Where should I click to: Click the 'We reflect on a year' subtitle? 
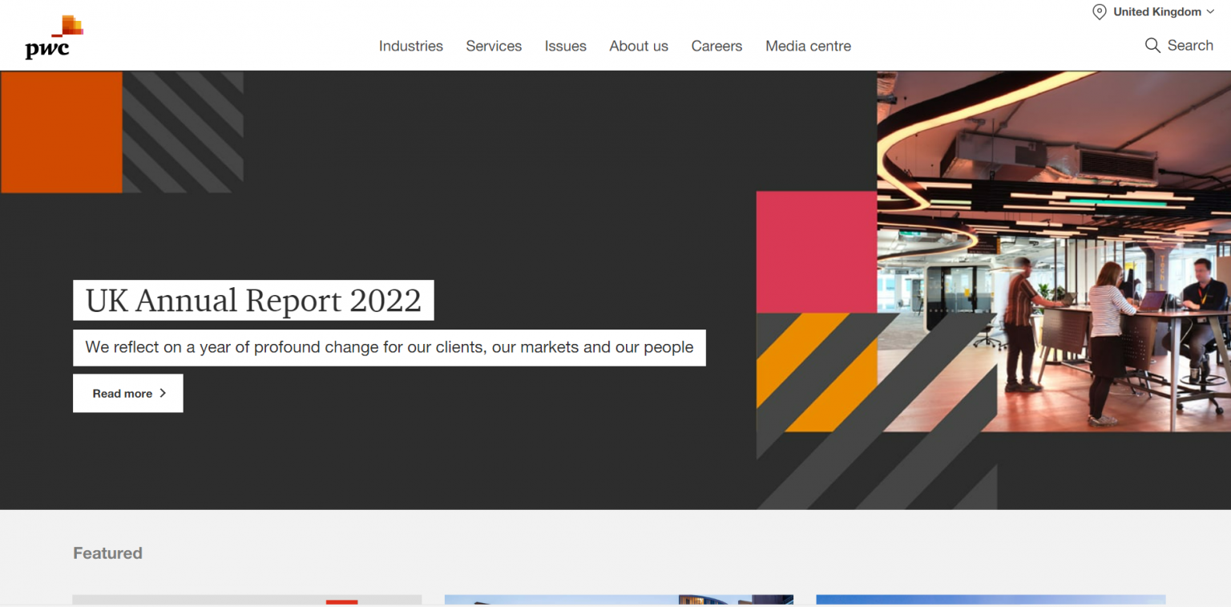click(x=389, y=348)
